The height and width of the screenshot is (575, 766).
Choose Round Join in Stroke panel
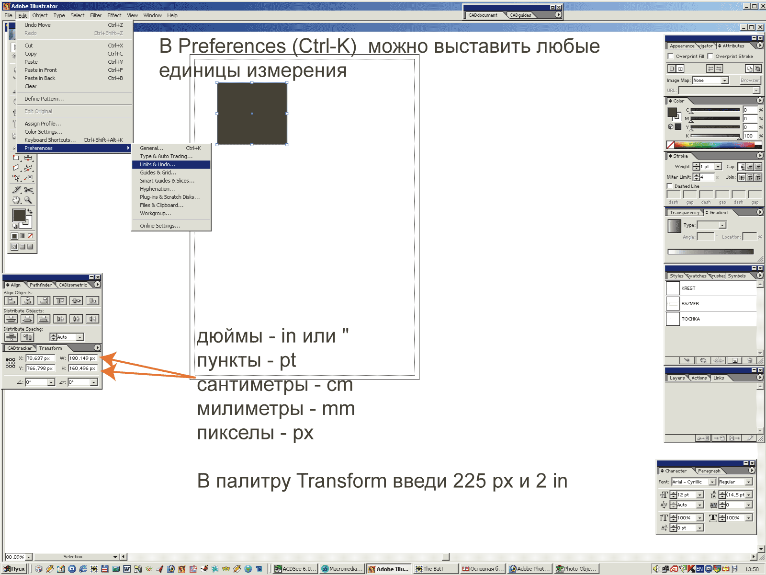[x=750, y=177]
